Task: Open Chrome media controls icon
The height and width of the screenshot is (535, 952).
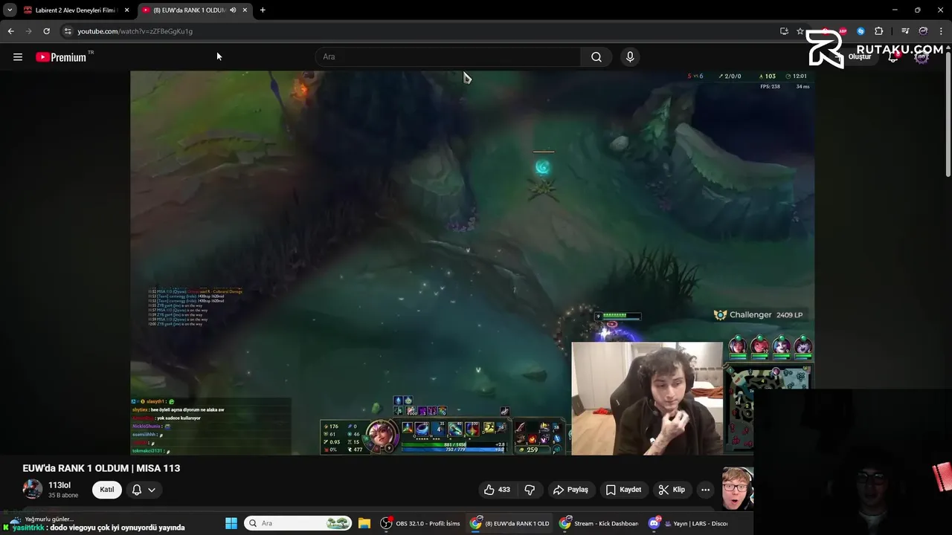Action: pyautogui.click(x=905, y=31)
